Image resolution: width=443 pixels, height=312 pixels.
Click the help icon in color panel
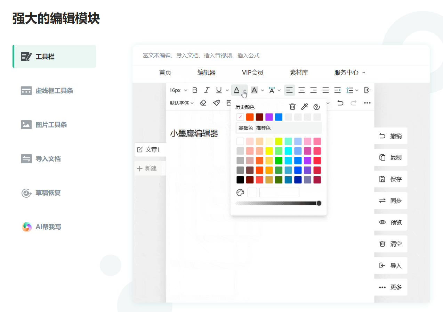(x=316, y=107)
